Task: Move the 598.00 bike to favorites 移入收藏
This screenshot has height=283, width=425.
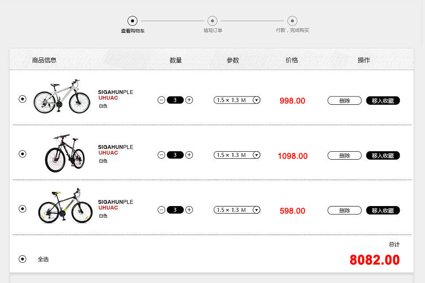Action: (x=383, y=210)
